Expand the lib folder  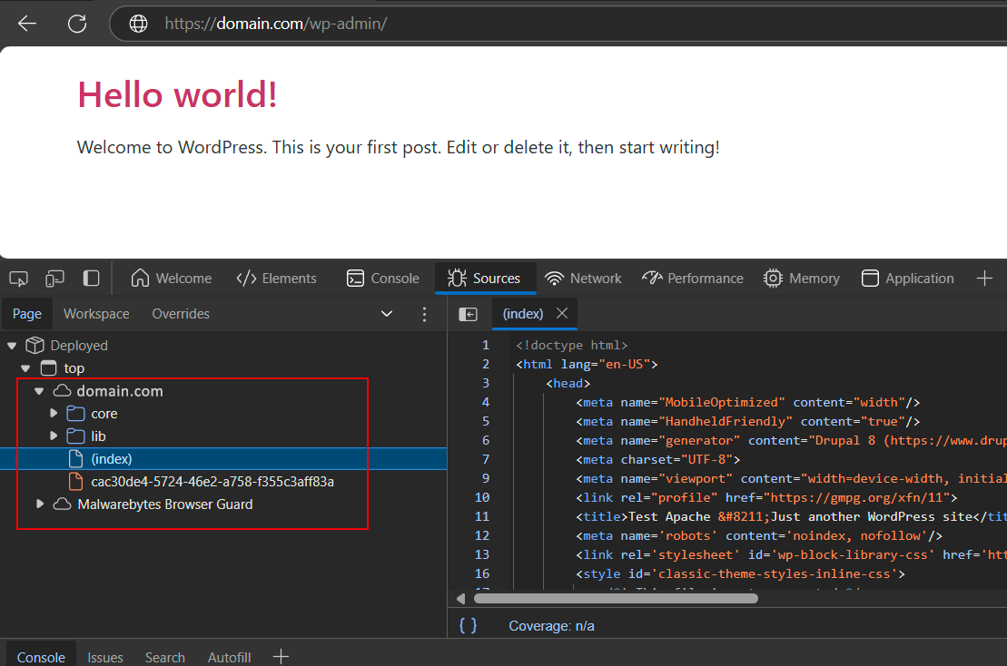[53, 436]
